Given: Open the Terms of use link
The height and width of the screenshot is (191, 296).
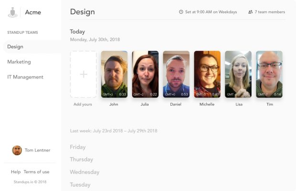Looking at the screenshot, I should point(36,172).
